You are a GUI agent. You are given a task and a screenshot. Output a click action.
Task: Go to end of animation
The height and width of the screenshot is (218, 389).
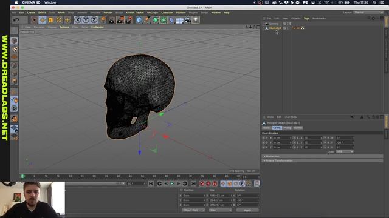pyautogui.click(x=193, y=183)
